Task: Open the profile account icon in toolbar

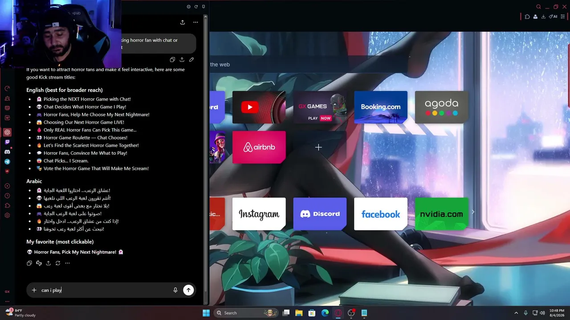Action: click(x=535, y=16)
